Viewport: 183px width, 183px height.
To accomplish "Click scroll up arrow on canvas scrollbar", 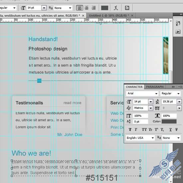I will point(171,21).
